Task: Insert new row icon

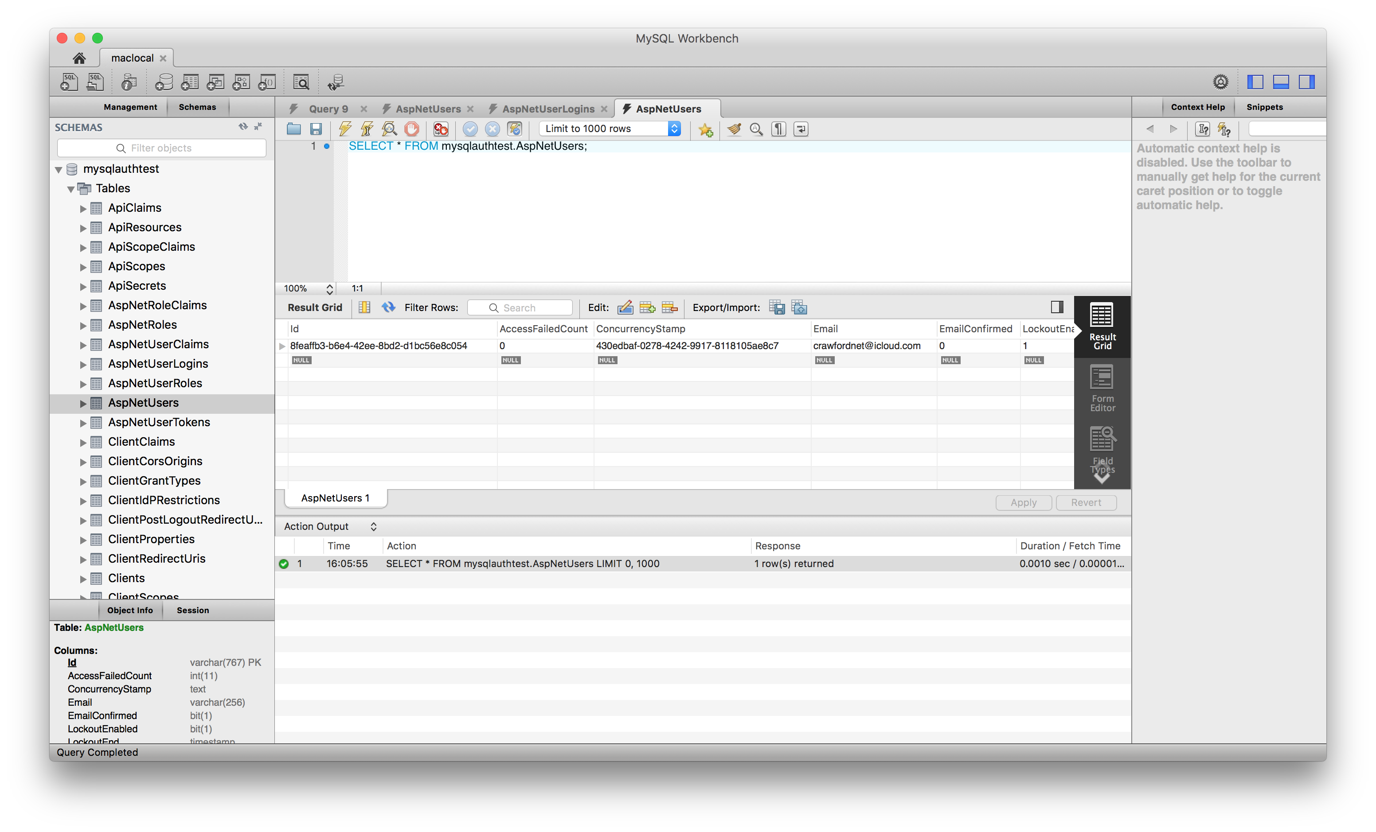Action: (647, 307)
